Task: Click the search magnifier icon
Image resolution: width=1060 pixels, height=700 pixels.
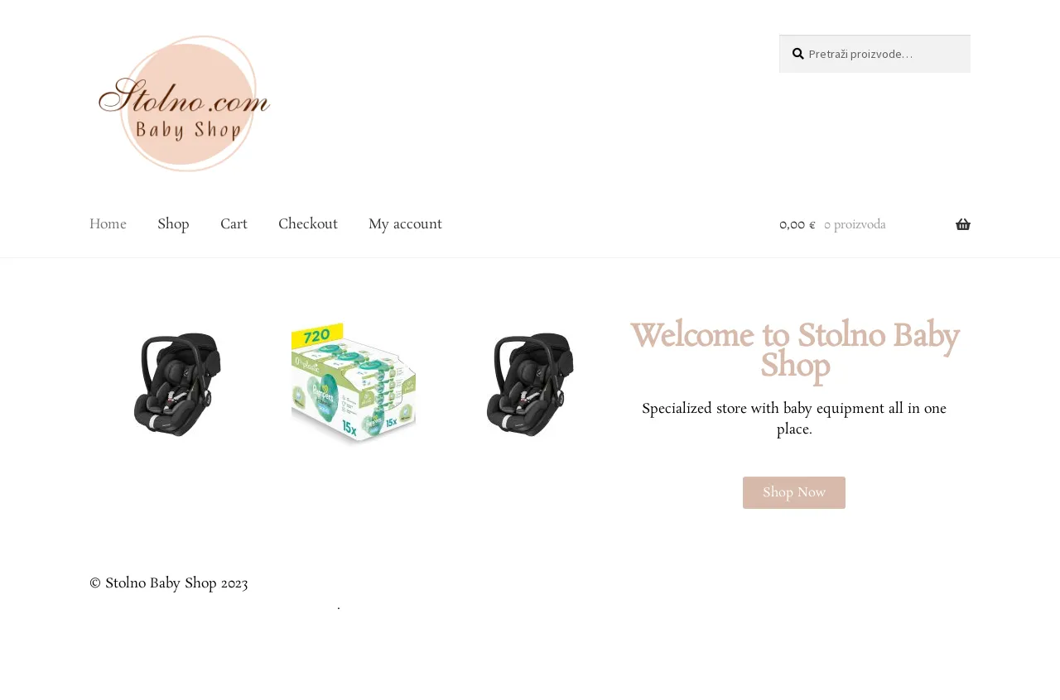Action: 797,54
